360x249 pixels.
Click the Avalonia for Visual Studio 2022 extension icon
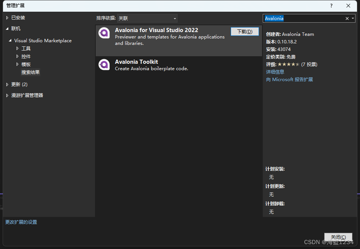(104, 33)
